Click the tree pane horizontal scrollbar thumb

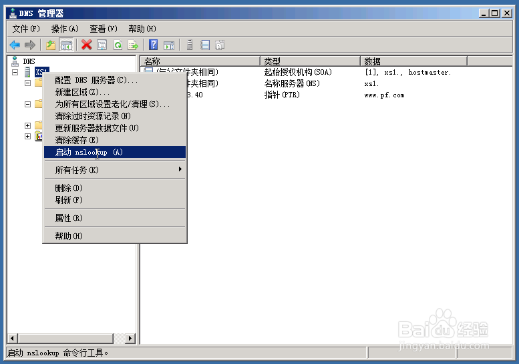pyautogui.click(x=65, y=338)
